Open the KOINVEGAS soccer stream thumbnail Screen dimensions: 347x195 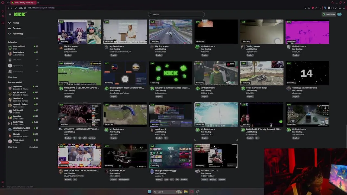[x=79, y=73]
